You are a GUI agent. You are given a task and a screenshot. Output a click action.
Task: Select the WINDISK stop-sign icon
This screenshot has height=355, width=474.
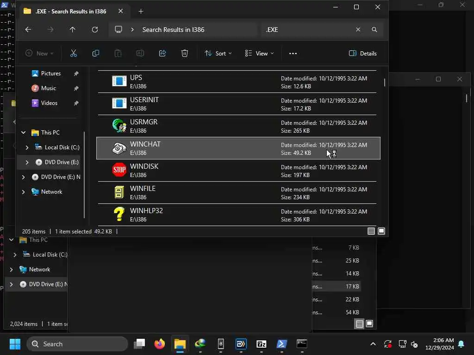point(119,170)
